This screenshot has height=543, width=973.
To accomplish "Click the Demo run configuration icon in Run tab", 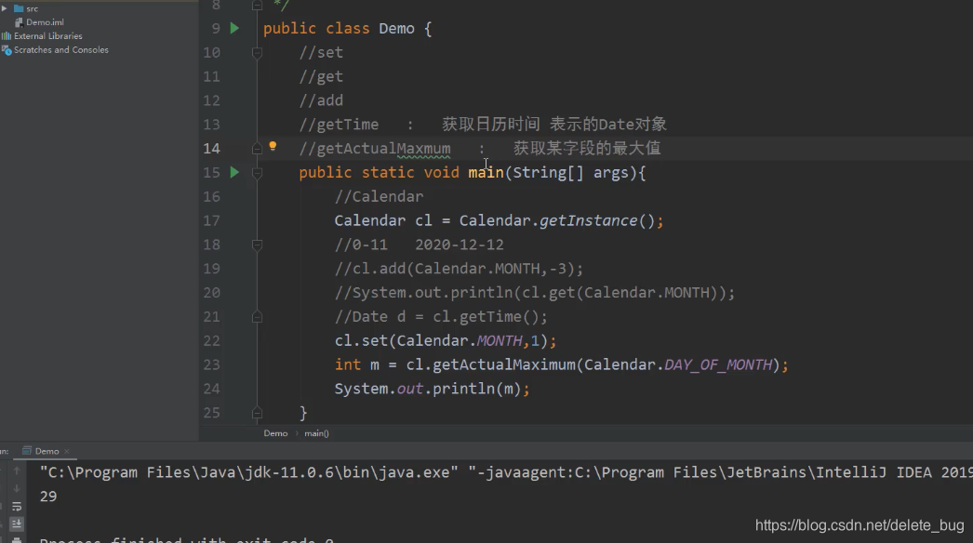I will [27, 451].
